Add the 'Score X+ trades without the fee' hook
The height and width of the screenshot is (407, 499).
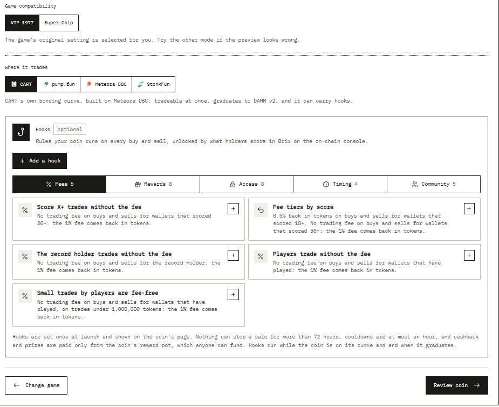(x=233, y=208)
